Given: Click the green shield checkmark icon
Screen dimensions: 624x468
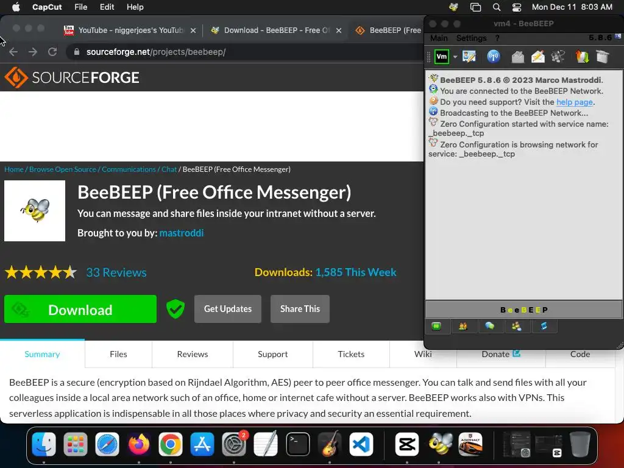Looking at the screenshot, I should pos(175,309).
